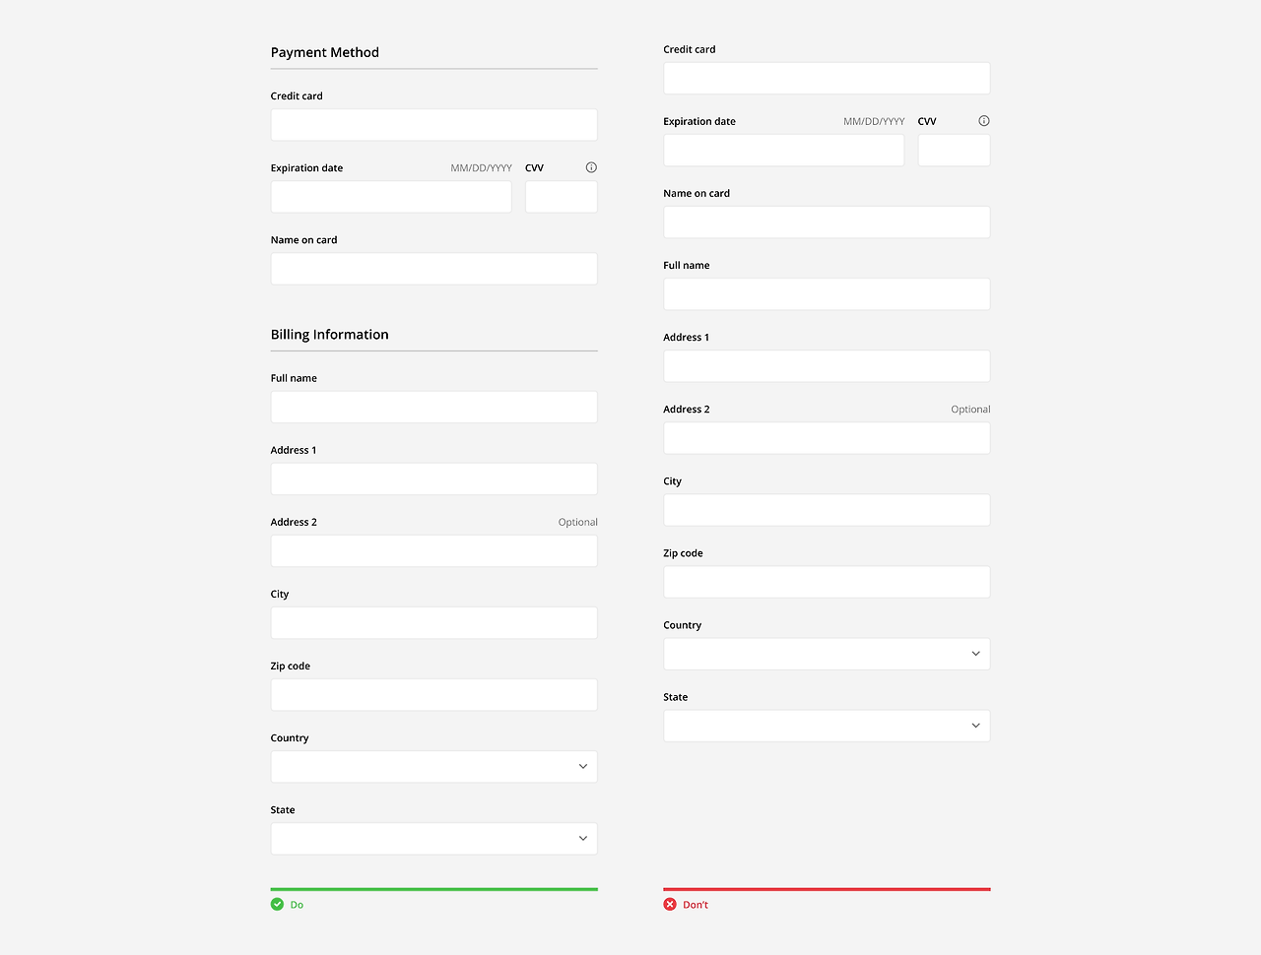This screenshot has height=955, width=1261.
Task: Click the red X beside 'Don't'
Action: (670, 904)
